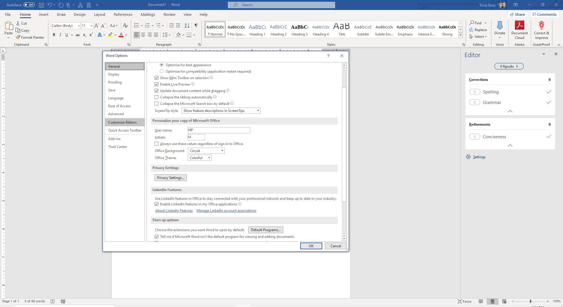Open Editor Settings gear

pyautogui.click(x=468, y=157)
